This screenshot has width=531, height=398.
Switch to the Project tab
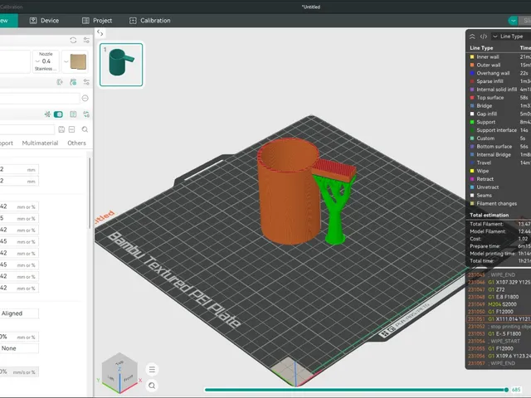click(x=97, y=20)
